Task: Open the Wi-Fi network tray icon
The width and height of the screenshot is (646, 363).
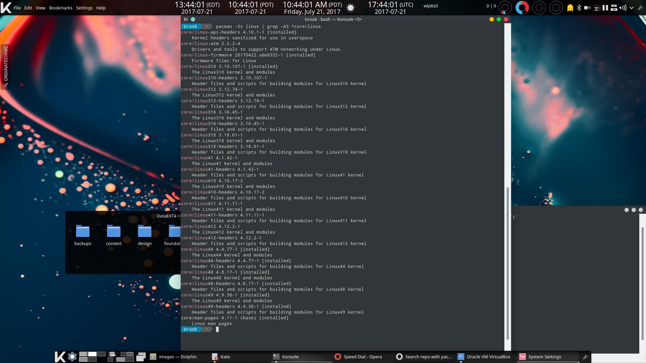Action: click(x=597, y=8)
